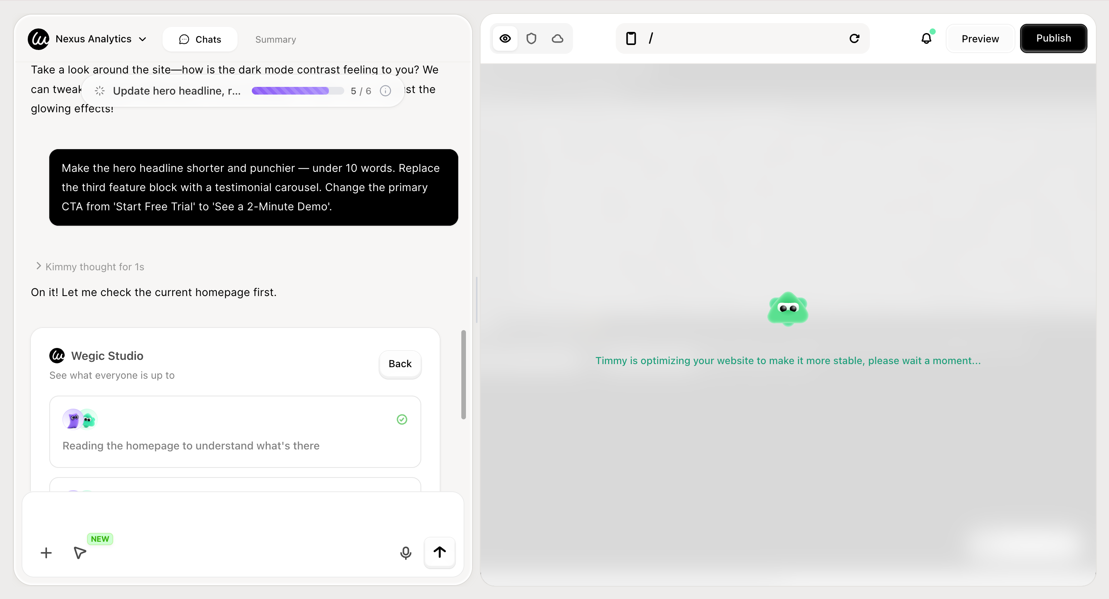
Task: Click the Wegic logo next to Nexus Analytics
Action: point(39,39)
